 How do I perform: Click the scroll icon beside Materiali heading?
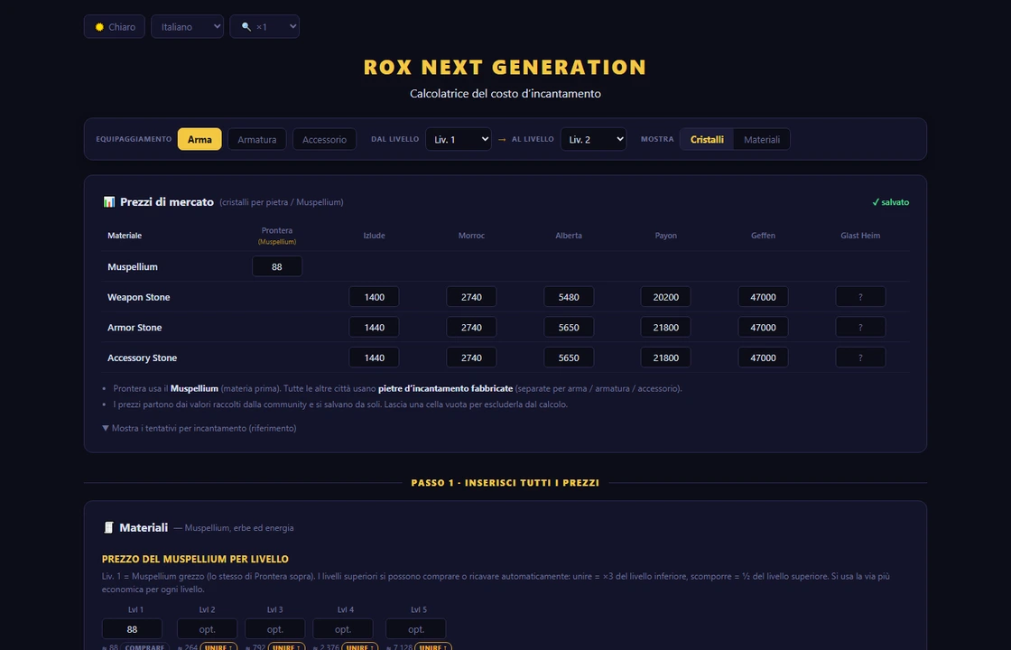(108, 527)
